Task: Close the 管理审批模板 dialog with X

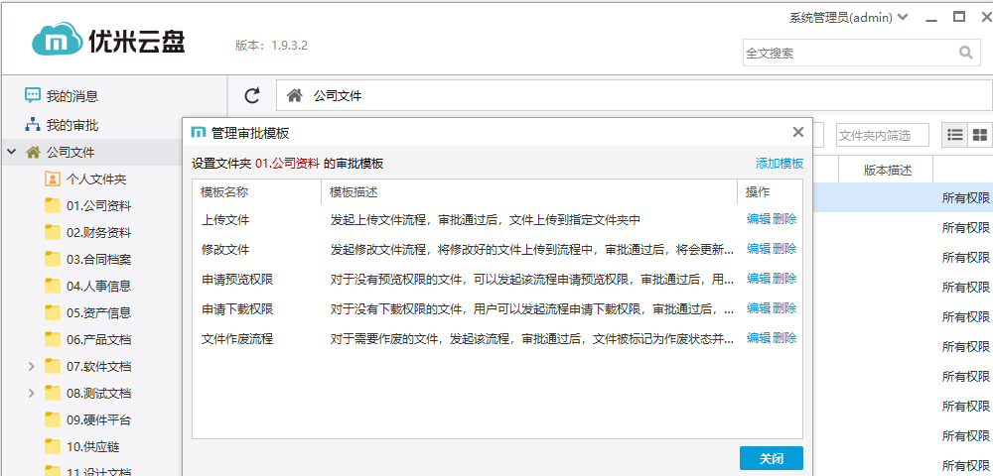Action: (797, 132)
